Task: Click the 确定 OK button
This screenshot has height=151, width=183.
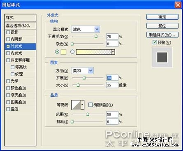Action: (162, 17)
